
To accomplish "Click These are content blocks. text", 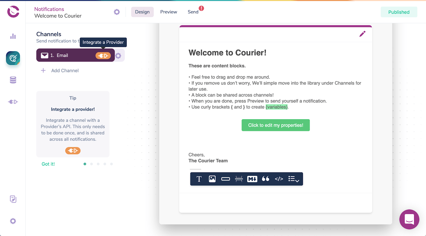I will [217, 66].
